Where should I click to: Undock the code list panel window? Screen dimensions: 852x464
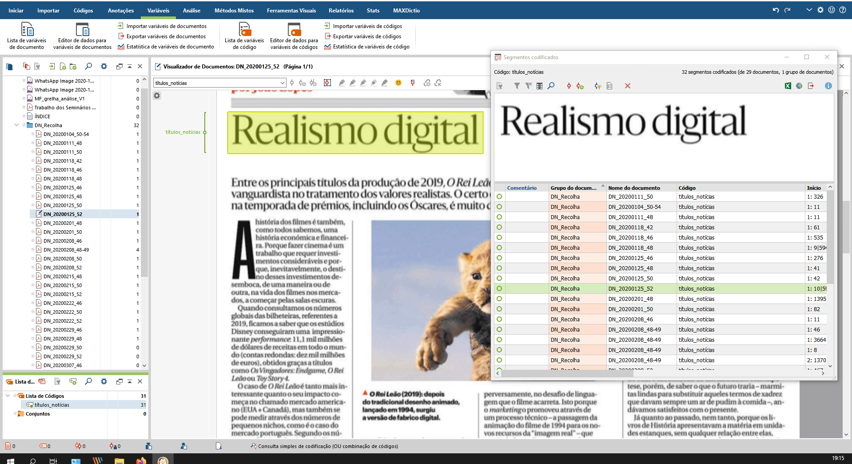click(x=119, y=381)
